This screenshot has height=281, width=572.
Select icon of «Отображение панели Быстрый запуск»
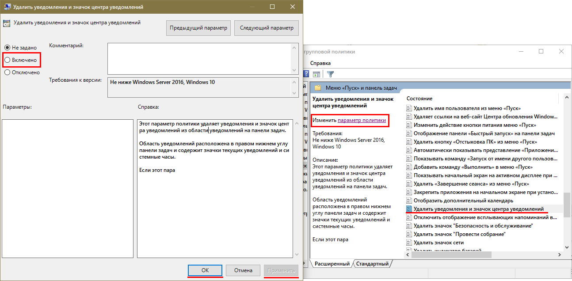coord(409,133)
